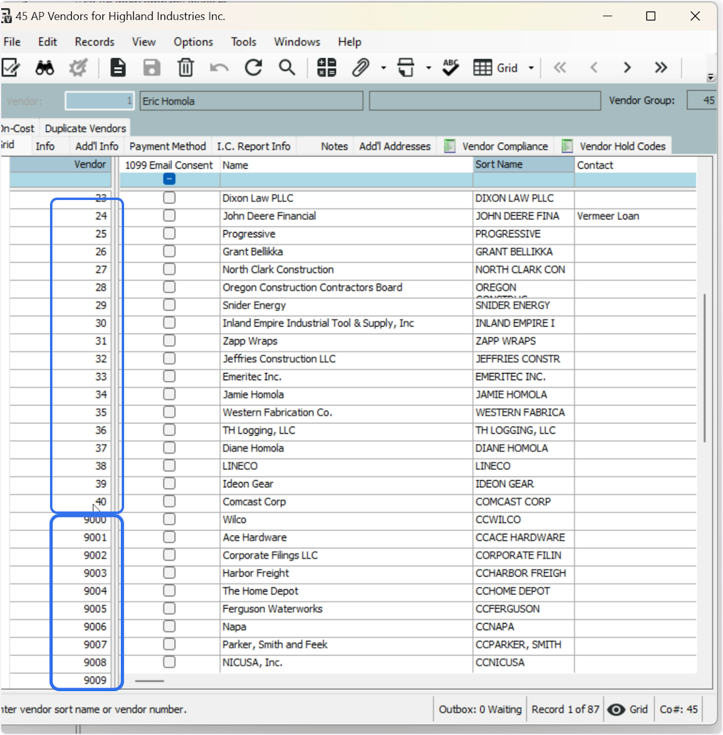This screenshot has width=723, height=735.
Task: Click the undo arrow icon
Action: pos(219,67)
